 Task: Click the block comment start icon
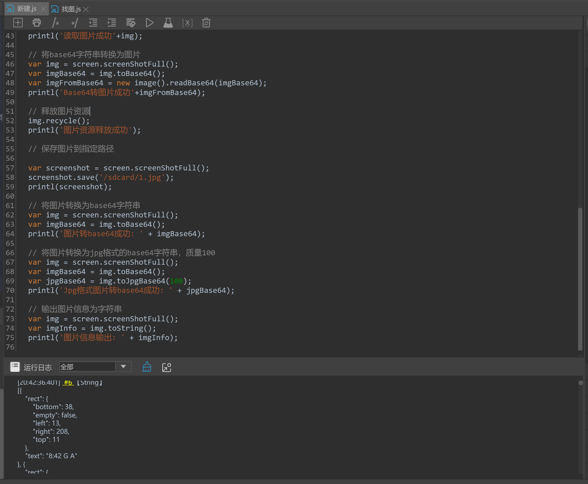pos(56,23)
